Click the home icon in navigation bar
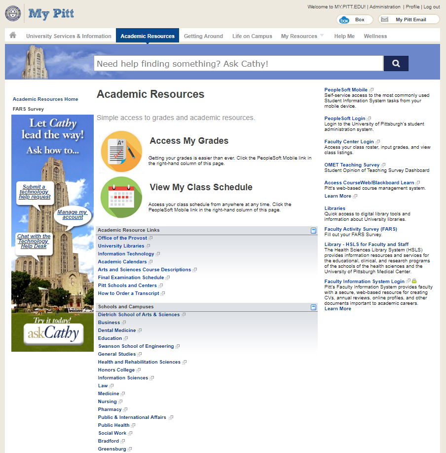This screenshot has width=446, height=453. 13,35
